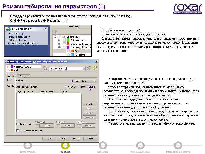Viewport: 205px width, 154px height.
Task: Click the Default button beside the list
Action: coord(89,104)
